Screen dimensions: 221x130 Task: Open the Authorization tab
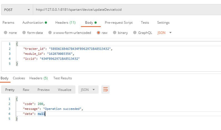click(34, 23)
